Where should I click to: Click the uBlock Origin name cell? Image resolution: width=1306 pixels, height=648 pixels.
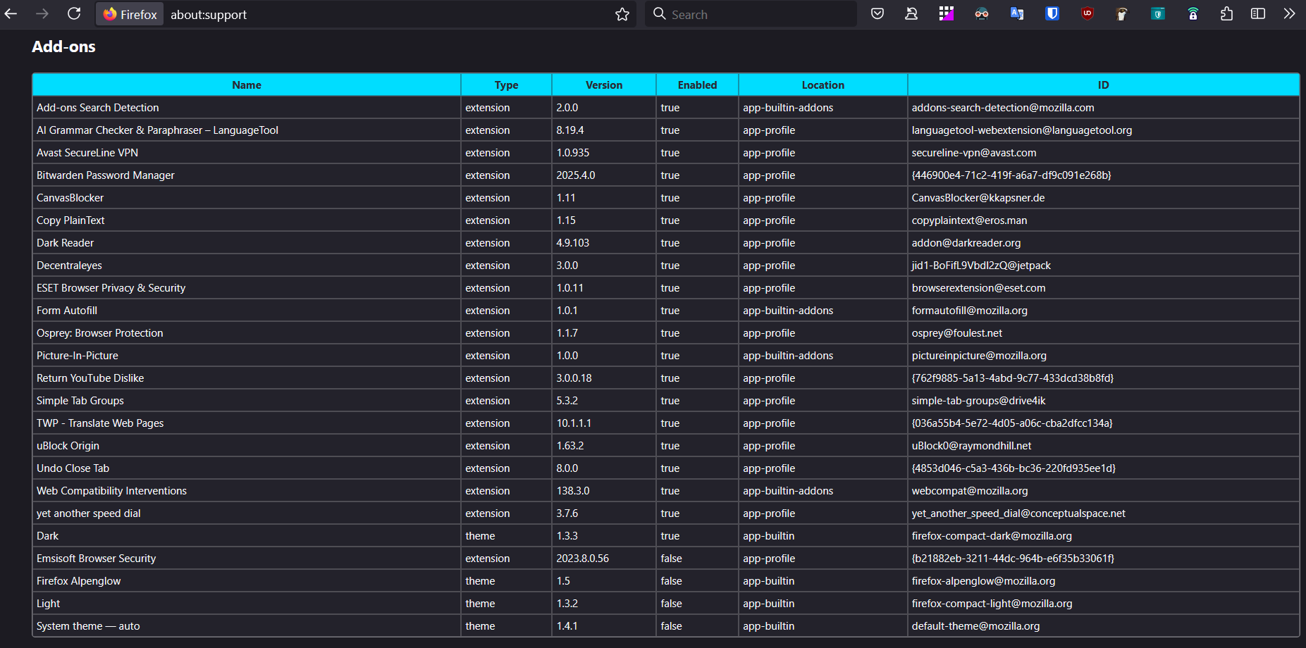click(247, 445)
